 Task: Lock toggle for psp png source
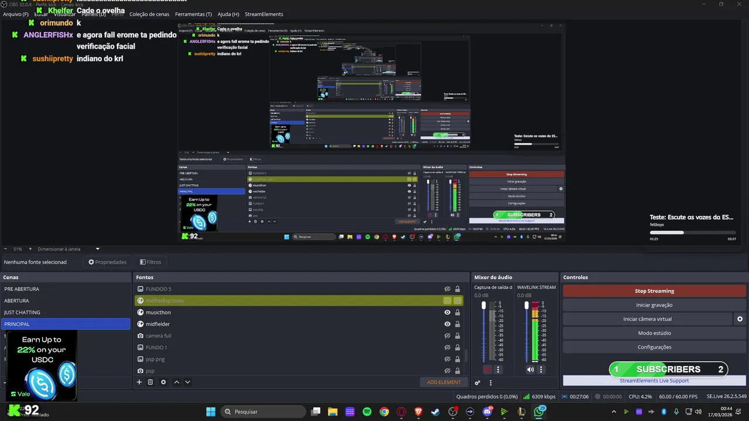(458, 359)
